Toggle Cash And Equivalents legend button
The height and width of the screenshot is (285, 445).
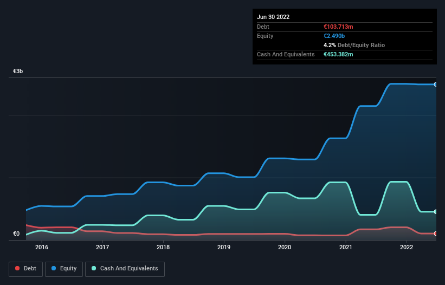(x=125, y=269)
